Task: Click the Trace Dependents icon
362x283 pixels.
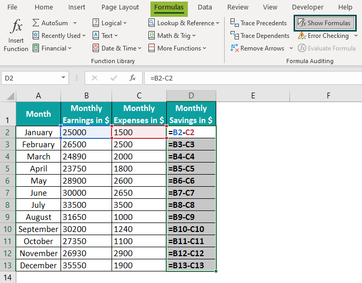Action: [x=234, y=36]
